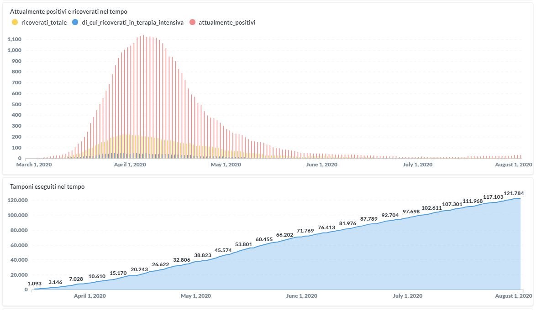Click the red attualmente_positivi legend dot
536x310 pixels.
(192, 22)
